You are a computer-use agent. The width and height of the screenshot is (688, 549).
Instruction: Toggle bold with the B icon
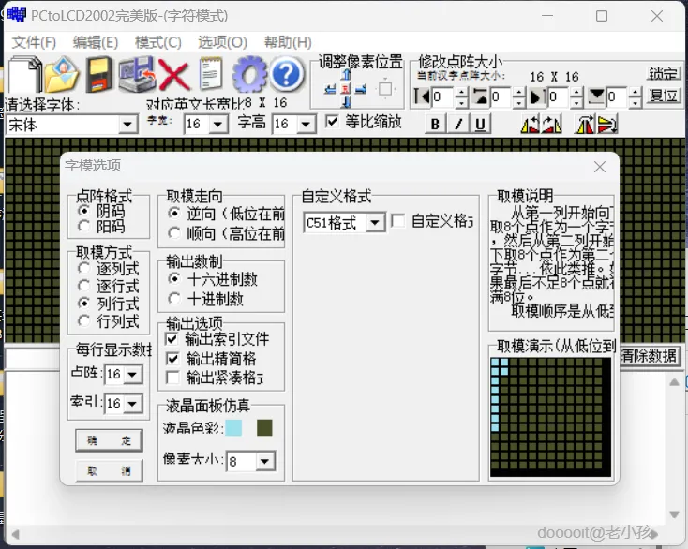coord(435,124)
